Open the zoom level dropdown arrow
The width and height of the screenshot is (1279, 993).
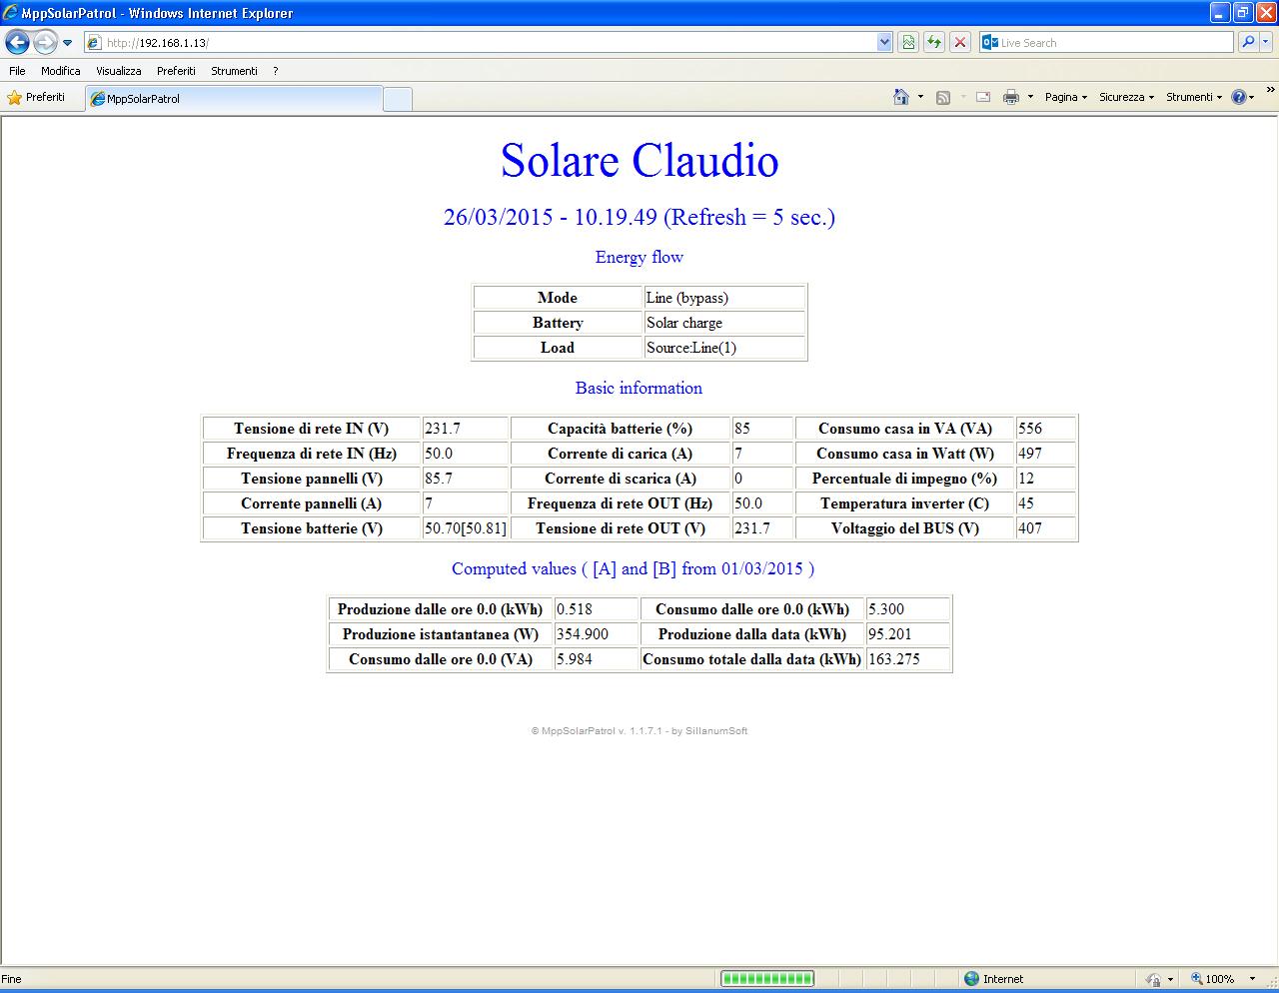(1253, 979)
